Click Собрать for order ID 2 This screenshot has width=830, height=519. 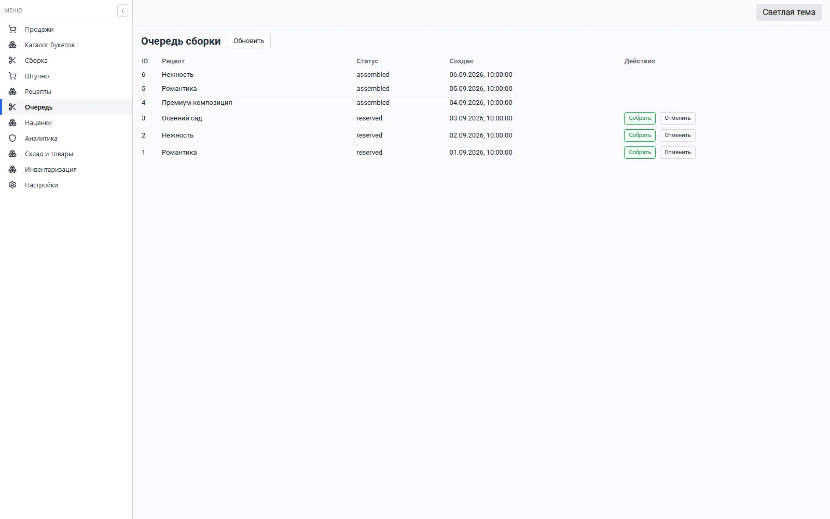click(x=640, y=135)
